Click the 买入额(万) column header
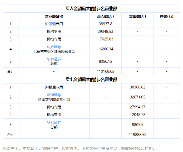 pyautogui.click(x=106, y=16)
